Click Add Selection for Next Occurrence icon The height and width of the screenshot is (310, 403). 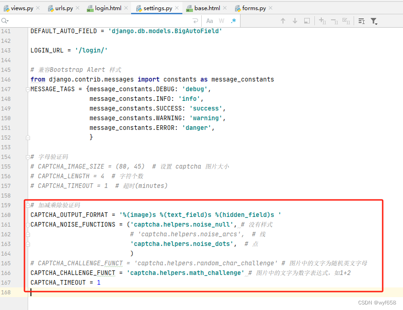point(322,21)
